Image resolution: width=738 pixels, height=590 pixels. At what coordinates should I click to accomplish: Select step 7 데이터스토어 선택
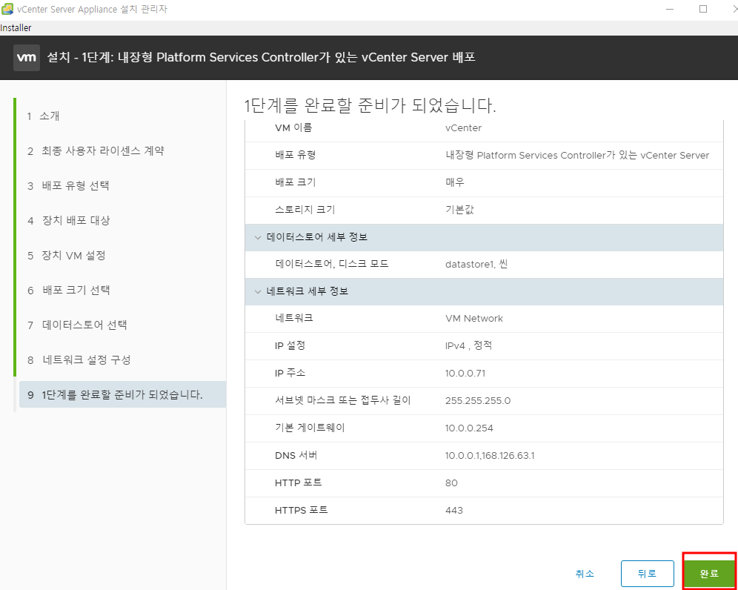coord(77,325)
